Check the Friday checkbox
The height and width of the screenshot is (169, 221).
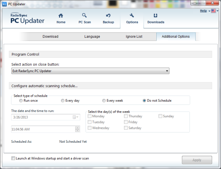(x=126, y=122)
